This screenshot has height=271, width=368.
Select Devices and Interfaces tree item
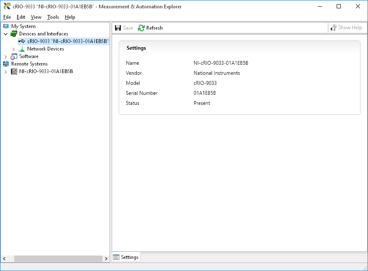click(x=43, y=34)
